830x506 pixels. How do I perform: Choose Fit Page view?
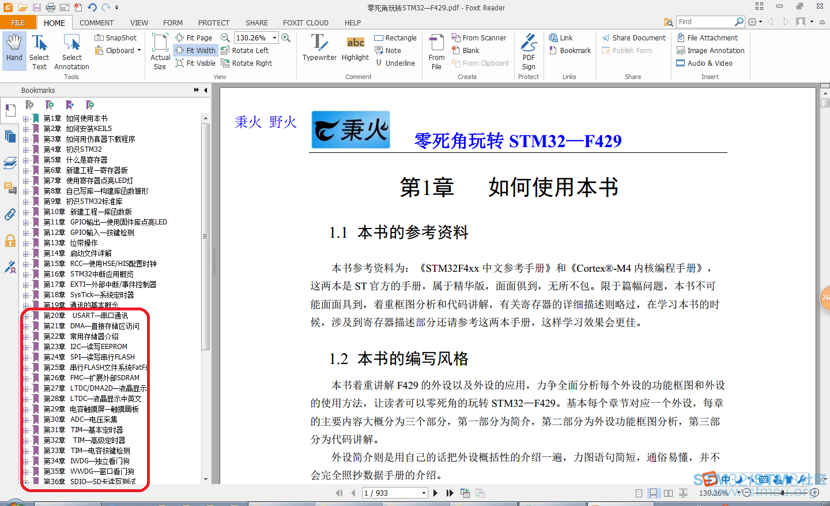pyautogui.click(x=194, y=38)
